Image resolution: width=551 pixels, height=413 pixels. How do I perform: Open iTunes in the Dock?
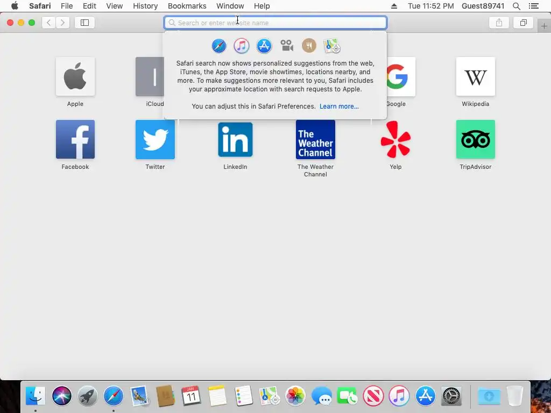pyautogui.click(x=399, y=396)
